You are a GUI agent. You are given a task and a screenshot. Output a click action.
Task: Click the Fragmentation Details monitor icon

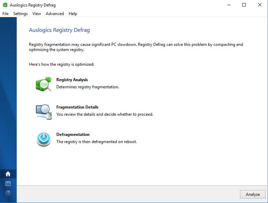(44, 112)
